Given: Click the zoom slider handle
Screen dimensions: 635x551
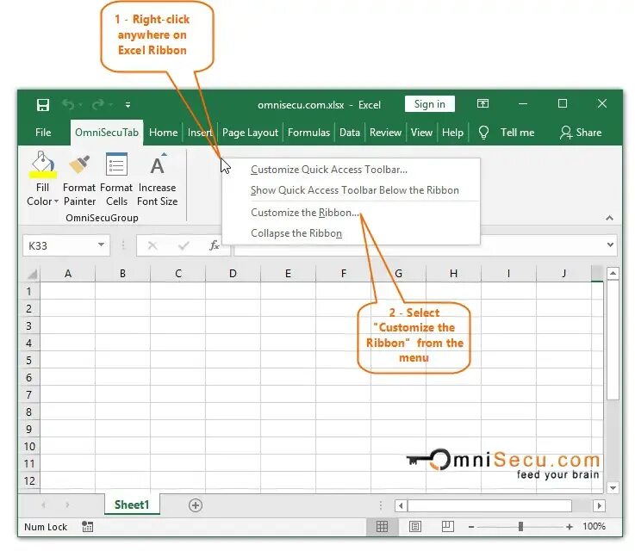Looking at the screenshot, I should tap(520, 526).
